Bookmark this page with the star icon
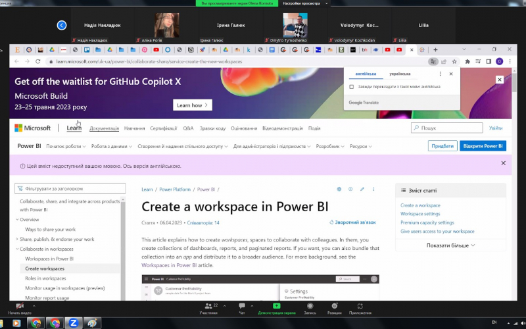 point(454,61)
